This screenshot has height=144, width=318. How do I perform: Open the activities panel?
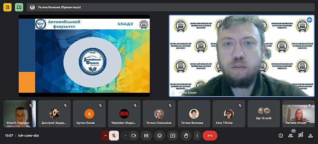click(310, 136)
